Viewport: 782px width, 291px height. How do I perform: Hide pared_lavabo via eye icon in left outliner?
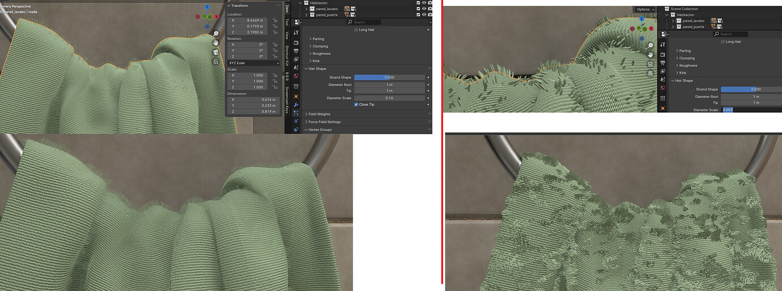[x=424, y=9]
